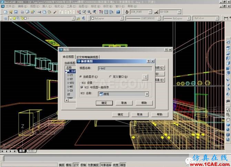Viewport: 231px width, 167px height.
Task: Click the Text Style manager icon
Action: [x=127, y=12]
